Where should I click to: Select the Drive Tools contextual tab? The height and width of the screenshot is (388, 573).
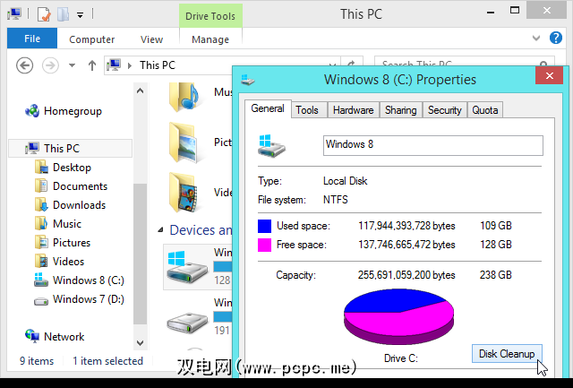click(210, 16)
